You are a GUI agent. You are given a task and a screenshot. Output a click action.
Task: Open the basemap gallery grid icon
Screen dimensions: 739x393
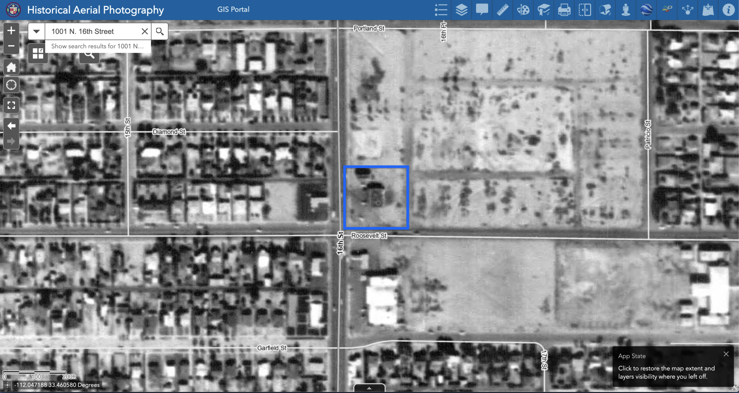[x=38, y=54]
